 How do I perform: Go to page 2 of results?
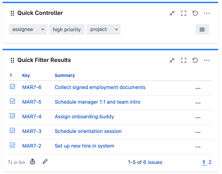(210, 162)
